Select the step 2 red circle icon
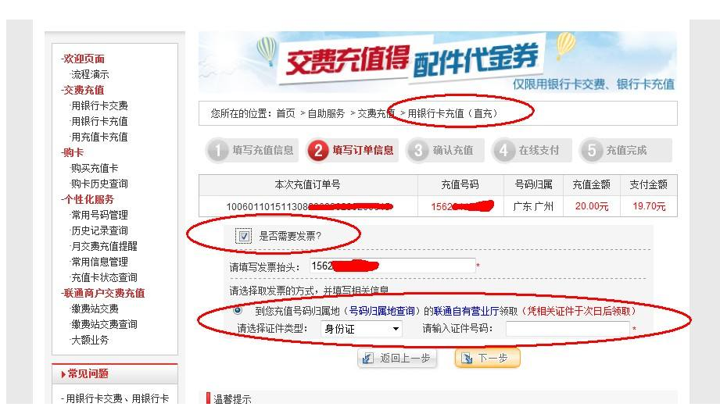The width and height of the screenshot is (720, 414). [318, 150]
